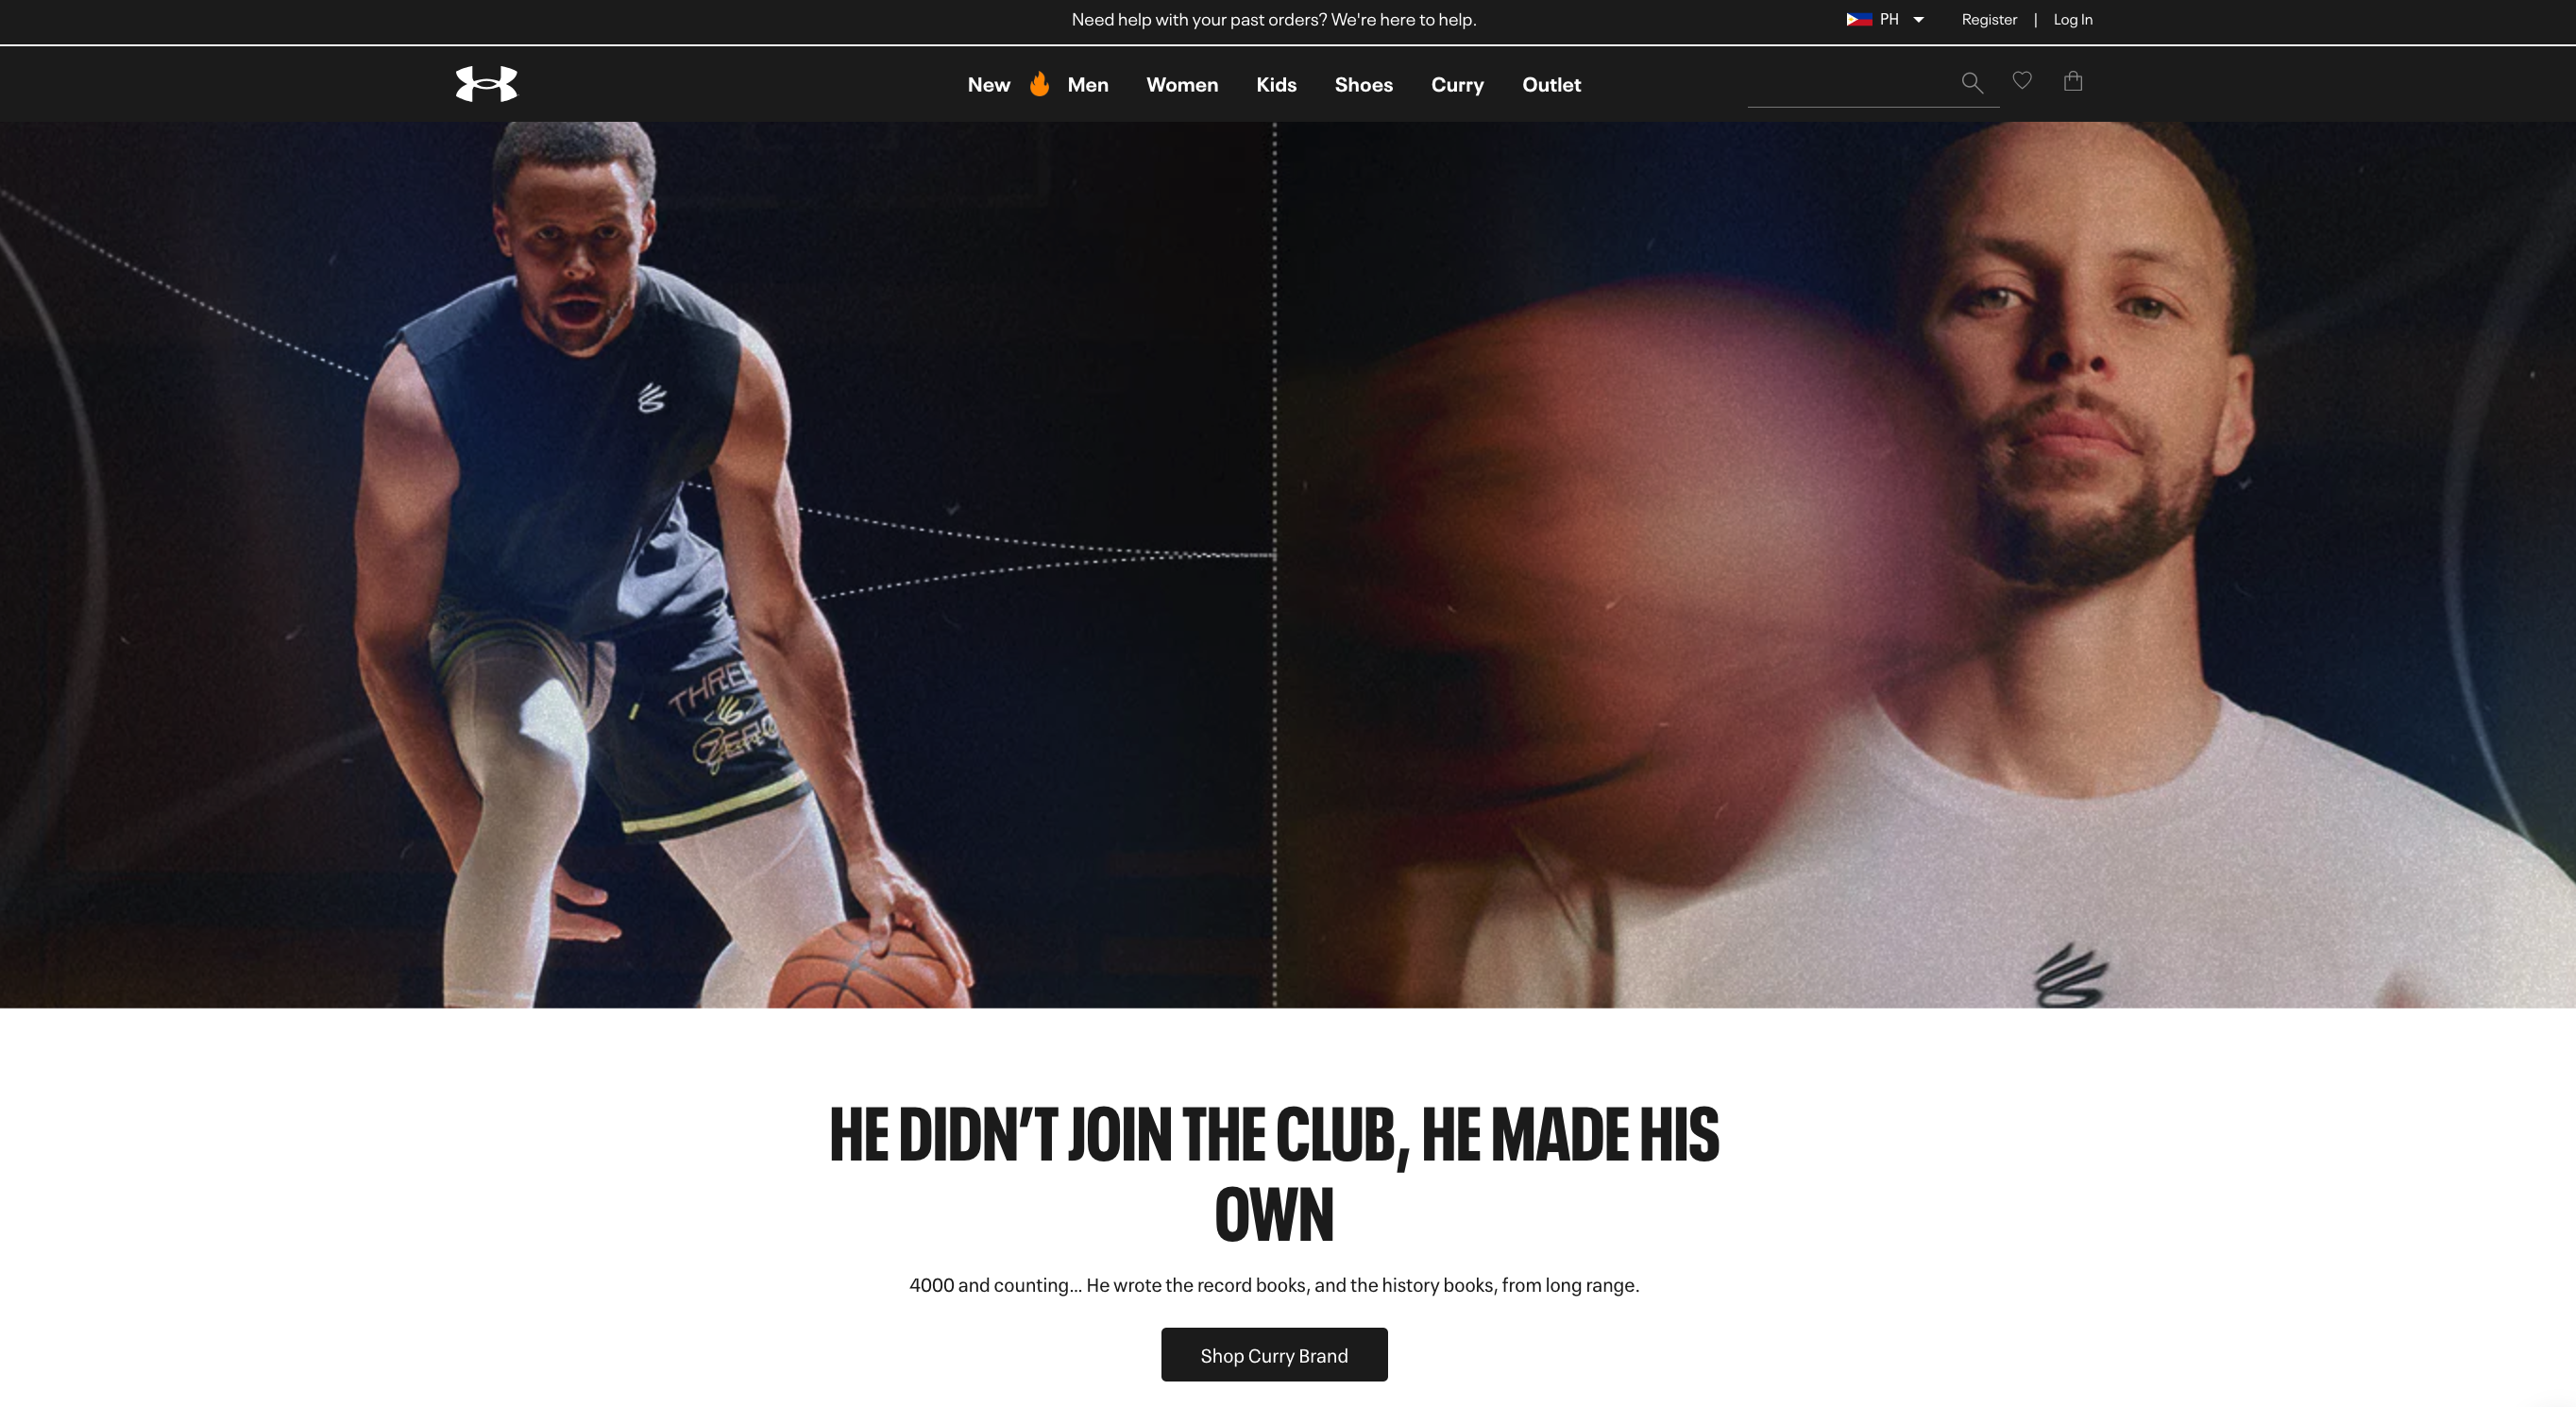
Task: Click the Register link
Action: [1989, 20]
